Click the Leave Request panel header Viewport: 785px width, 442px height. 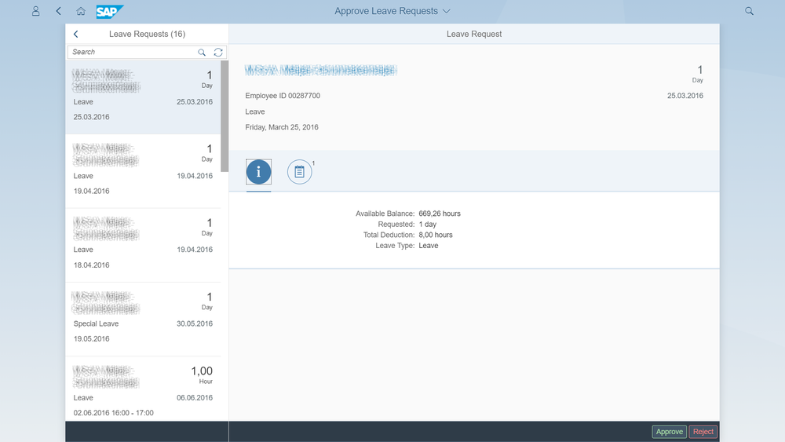(474, 34)
